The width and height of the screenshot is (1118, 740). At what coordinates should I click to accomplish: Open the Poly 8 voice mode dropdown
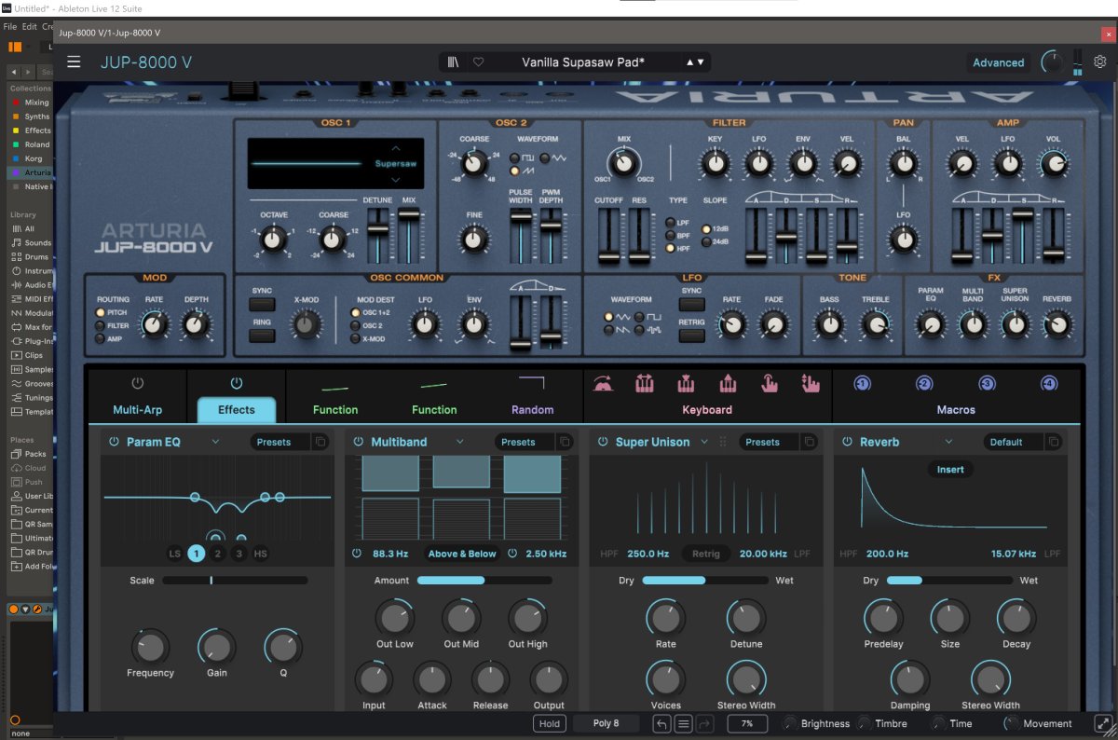tap(606, 723)
